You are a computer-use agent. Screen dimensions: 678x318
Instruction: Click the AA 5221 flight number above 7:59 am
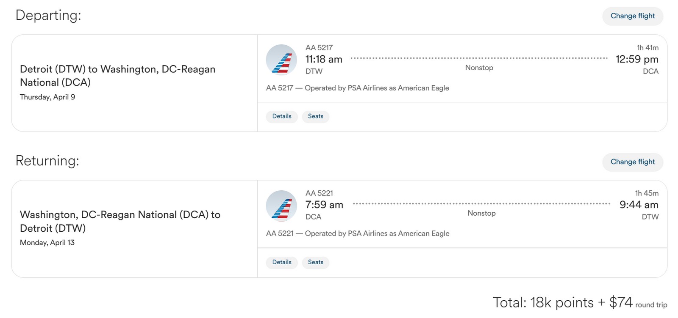pos(319,193)
